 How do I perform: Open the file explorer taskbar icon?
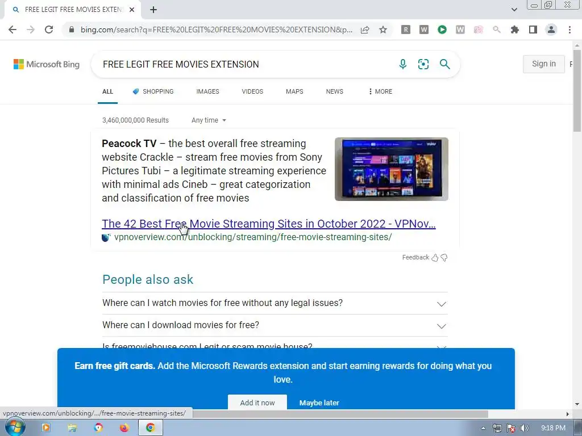point(72,428)
